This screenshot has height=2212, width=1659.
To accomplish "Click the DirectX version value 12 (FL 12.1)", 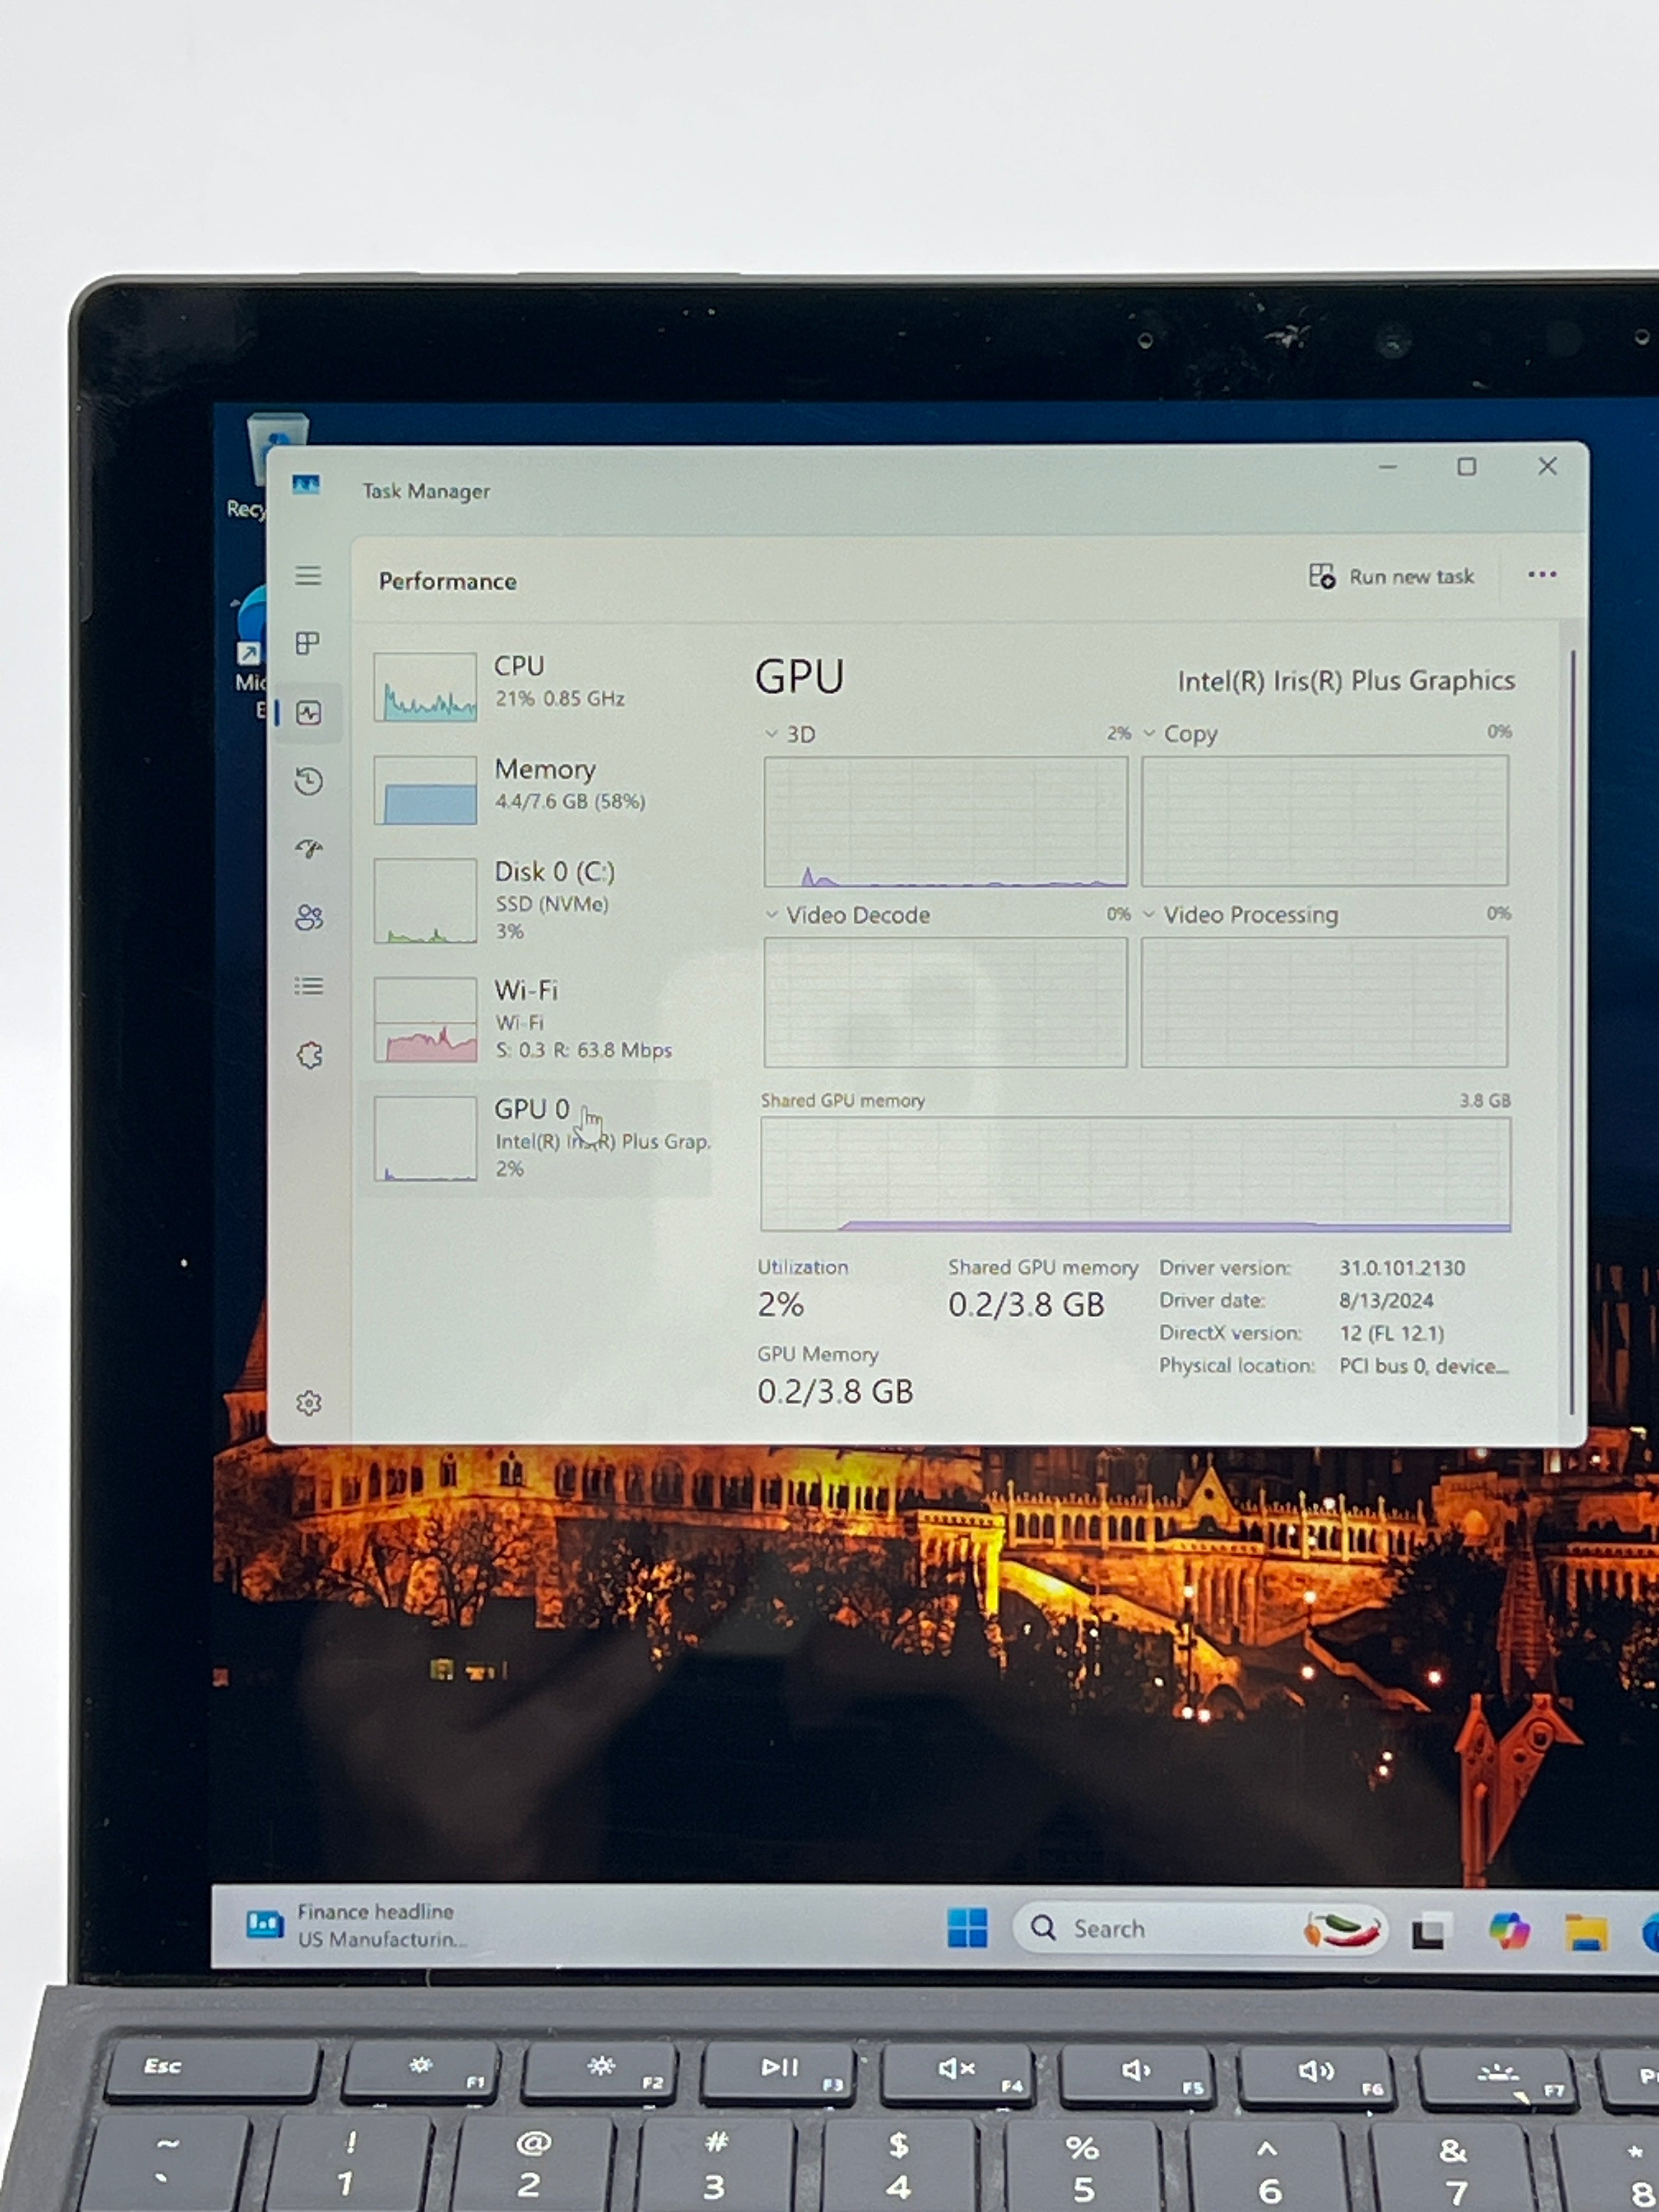I will pyautogui.click(x=1391, y=1333).
